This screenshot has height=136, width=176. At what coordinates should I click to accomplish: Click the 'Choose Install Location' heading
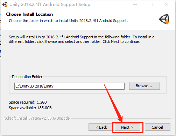pyautogui.click(x=29, y=14)
